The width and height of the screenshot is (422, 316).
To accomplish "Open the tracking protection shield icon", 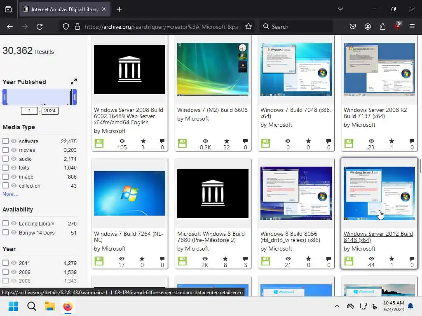I will [66, 27].
